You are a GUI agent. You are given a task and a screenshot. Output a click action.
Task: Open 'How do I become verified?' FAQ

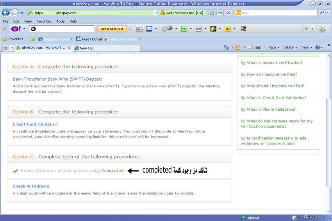click(269, 74)
